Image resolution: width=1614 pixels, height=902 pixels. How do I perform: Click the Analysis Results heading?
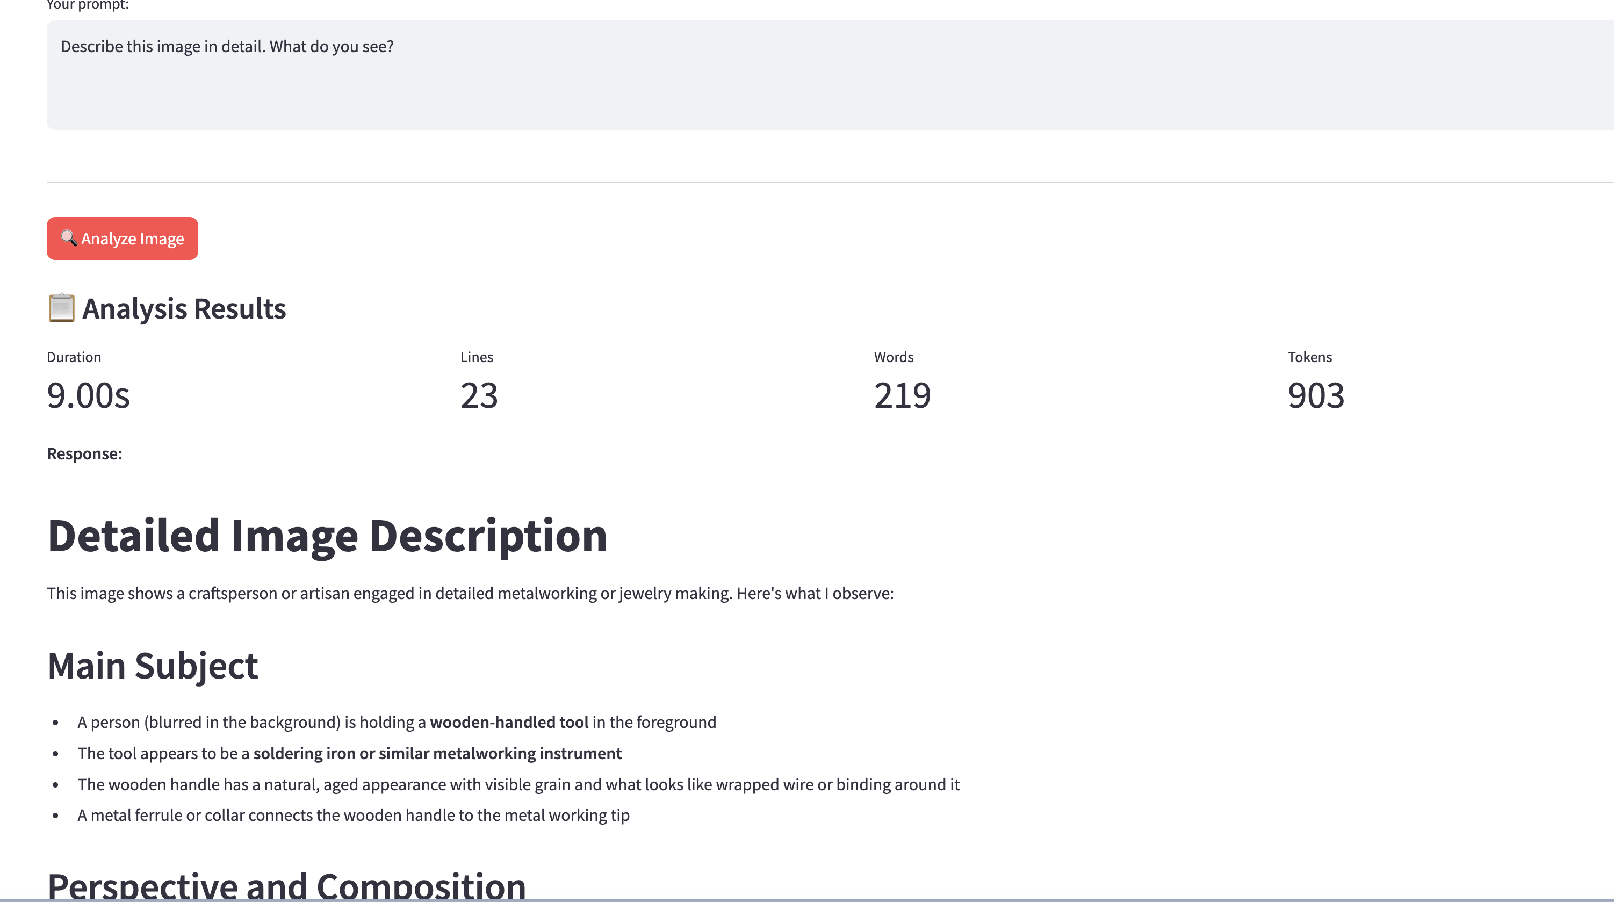tap(184, 309)
